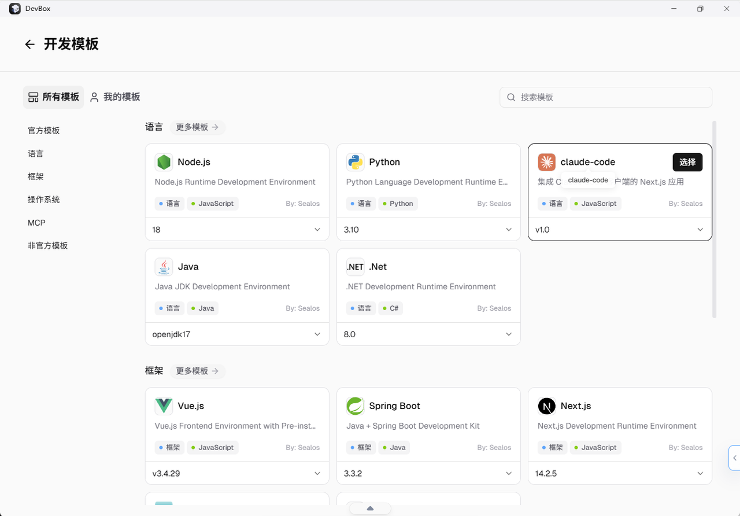Viewport: 740px width, 516px height.
Task: Click the JavaScript tag on Node.js card
Action: tap(212, 204)
